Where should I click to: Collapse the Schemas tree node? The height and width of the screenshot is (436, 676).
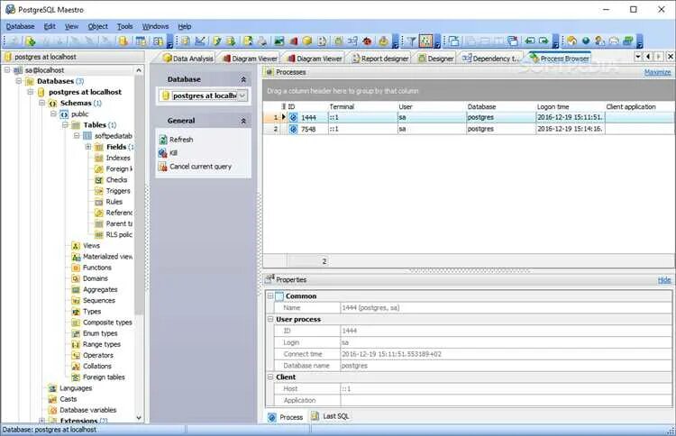[x=42, y=103]
